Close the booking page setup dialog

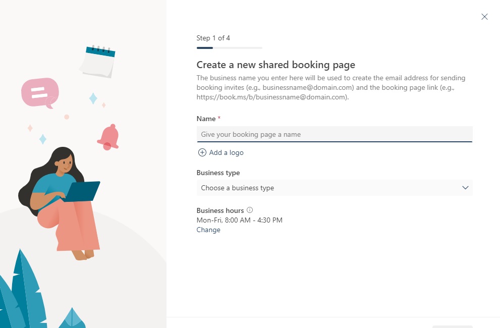484,17
